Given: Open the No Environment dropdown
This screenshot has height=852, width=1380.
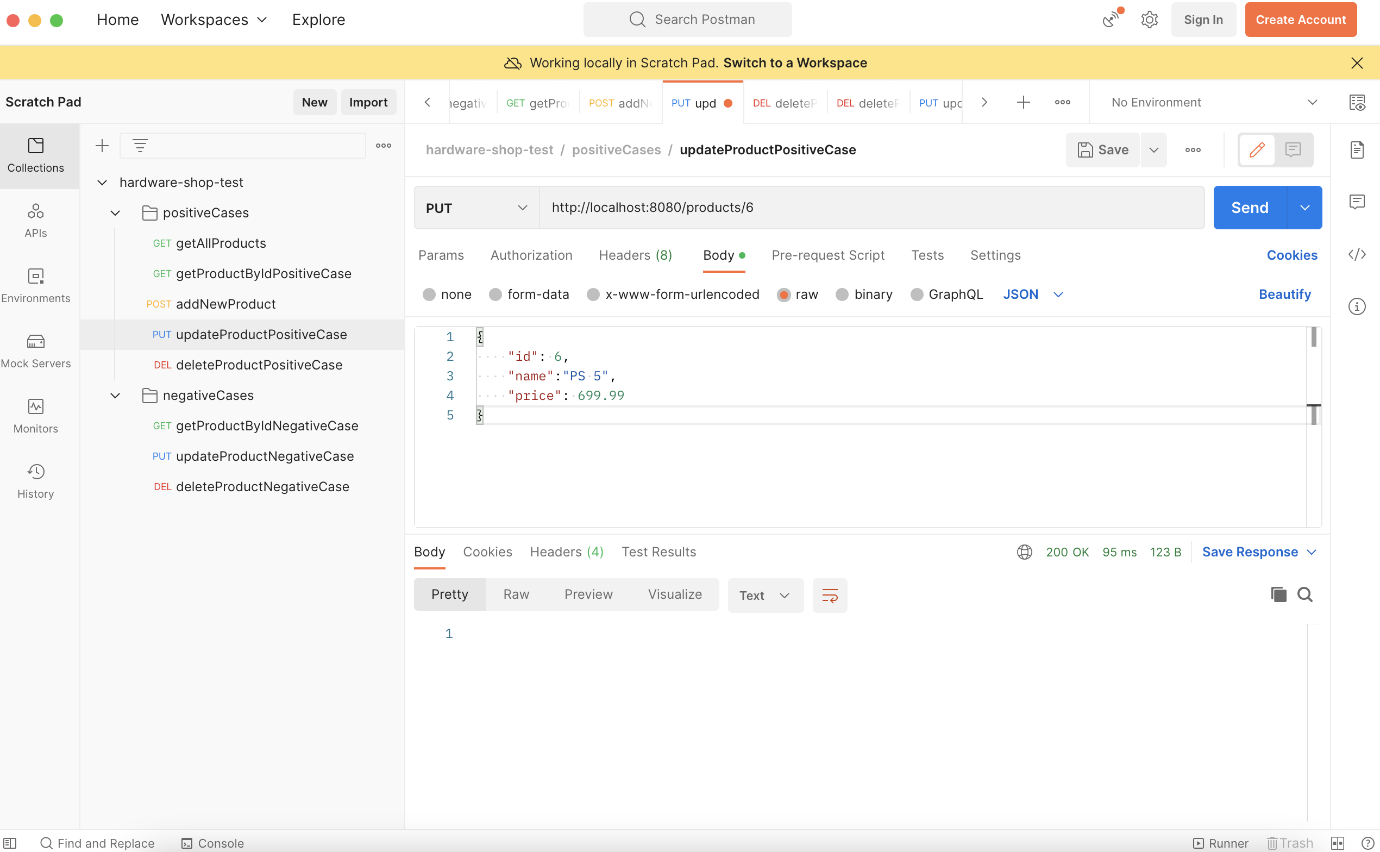Looking at the screenshot, I should (1210, 102).
